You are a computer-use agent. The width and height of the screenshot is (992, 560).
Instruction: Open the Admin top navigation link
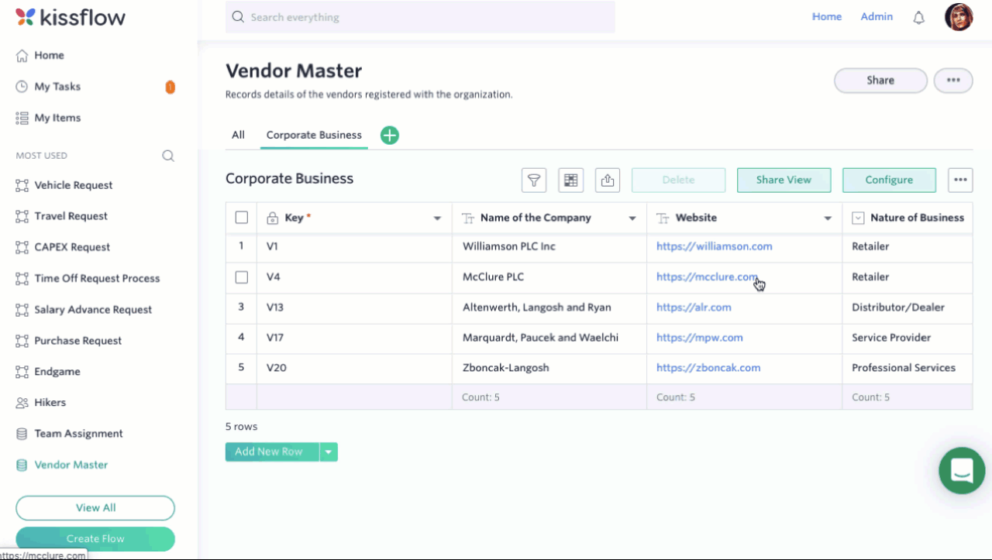pyautogui.click(x=877, y=16)
